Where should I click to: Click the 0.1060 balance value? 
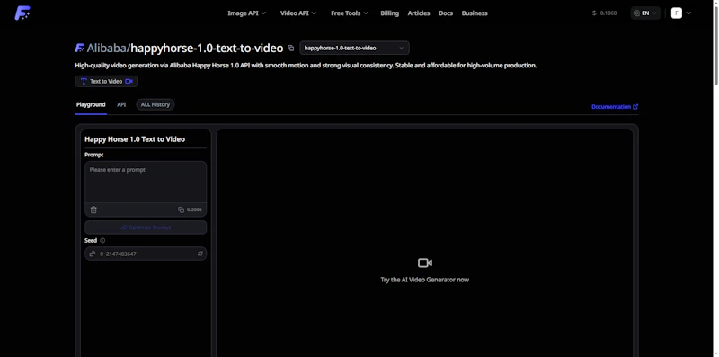(608, 13)
